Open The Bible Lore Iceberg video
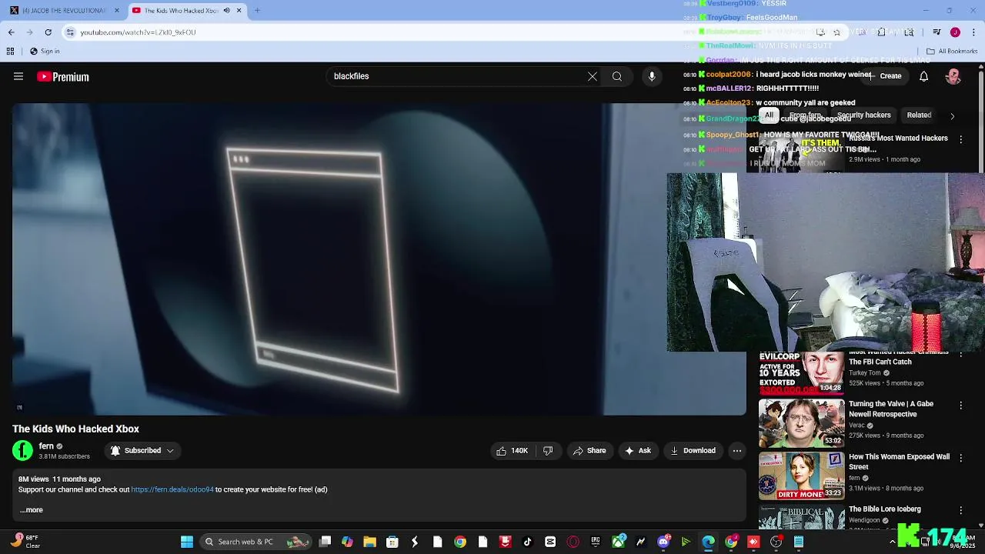985x554 pixels. click(x=884, y=509)
